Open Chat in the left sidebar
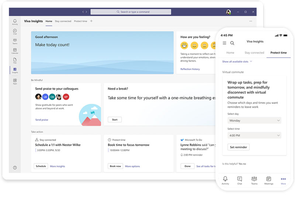 [15, 31]
